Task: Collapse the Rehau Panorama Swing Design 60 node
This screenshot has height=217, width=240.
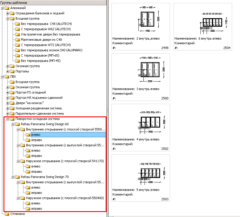Action: point(13,124)
